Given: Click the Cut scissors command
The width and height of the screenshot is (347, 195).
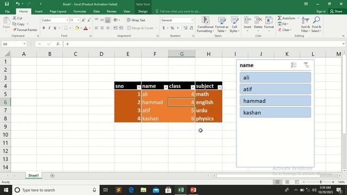Looking at the screenshot, I should pyautogui.click(x=17, y=18).
